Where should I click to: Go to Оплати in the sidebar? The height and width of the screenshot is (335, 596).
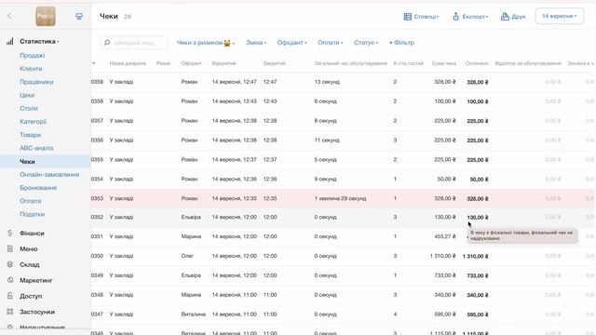31,201
